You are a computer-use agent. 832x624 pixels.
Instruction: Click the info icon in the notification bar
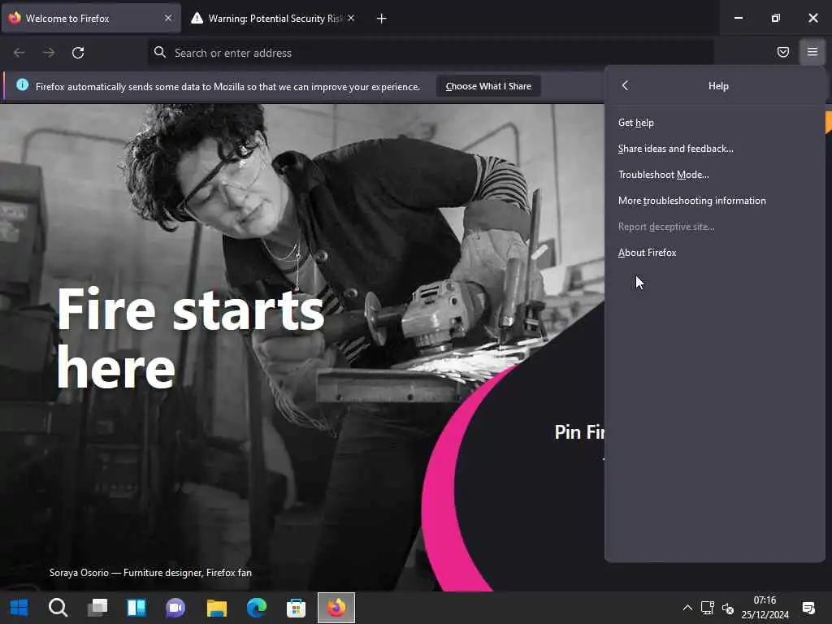point(22,84)
